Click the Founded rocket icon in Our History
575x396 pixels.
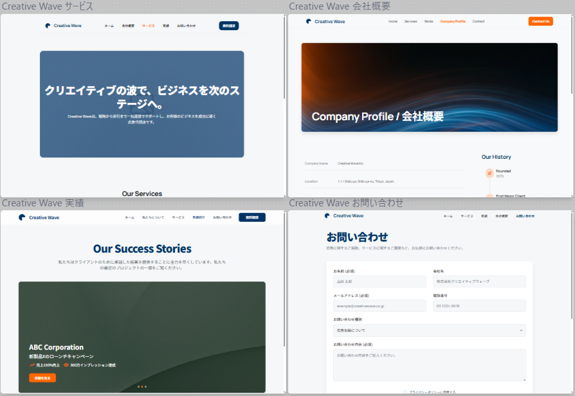[x=489, y=173]
